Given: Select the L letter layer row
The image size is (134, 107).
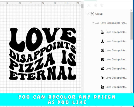Looking at the screenshot, I should click(114, 32).
